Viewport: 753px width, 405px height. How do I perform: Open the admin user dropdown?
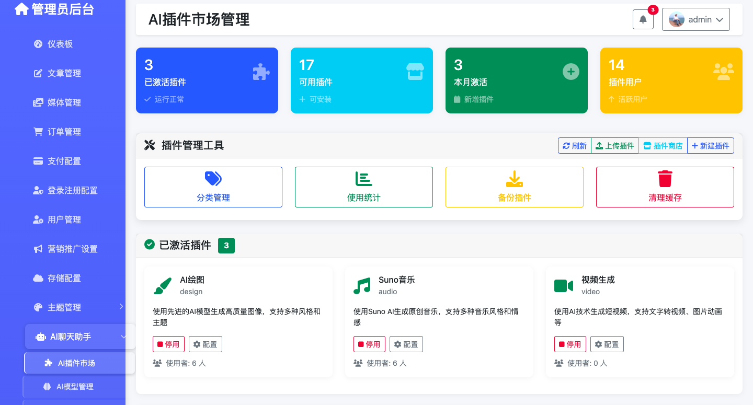[696, 19]
